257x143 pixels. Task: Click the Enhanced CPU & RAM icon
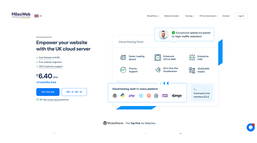pyautogui.click(x=157, y=58)
